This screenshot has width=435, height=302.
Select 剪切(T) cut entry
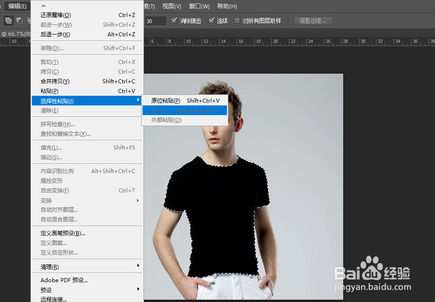point(87,62)
